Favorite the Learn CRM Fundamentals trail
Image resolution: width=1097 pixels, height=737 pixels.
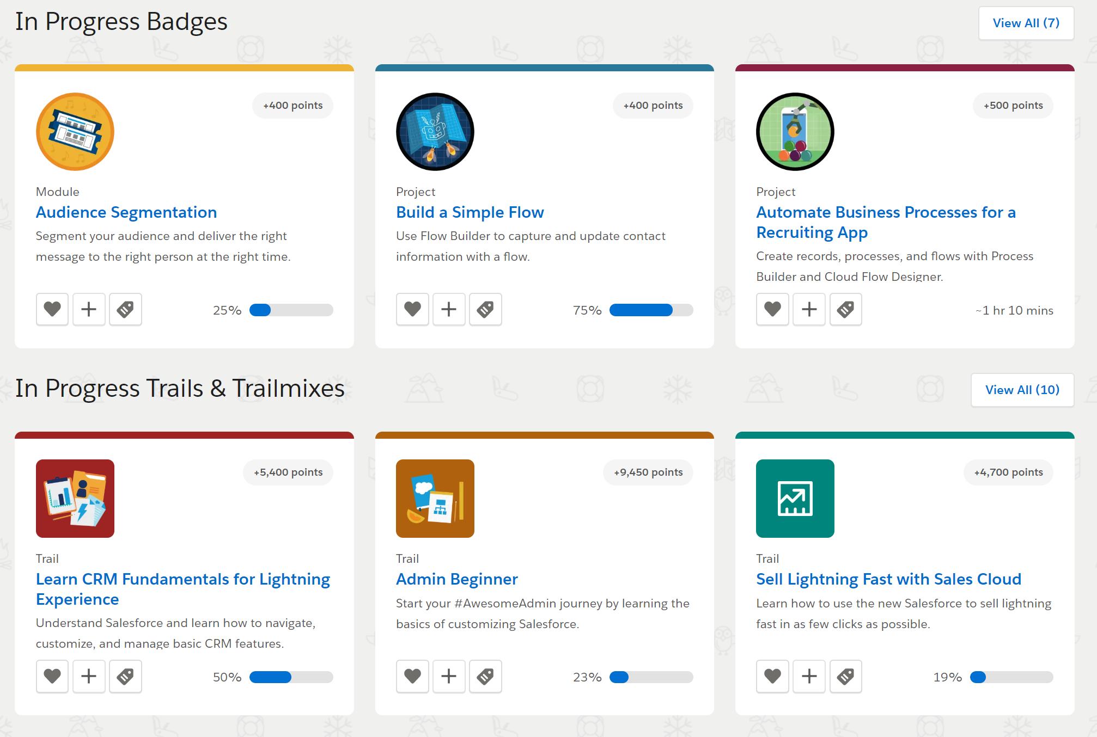click(52, 677)
